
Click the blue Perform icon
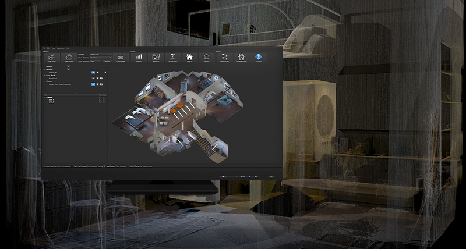click(258, 57)
